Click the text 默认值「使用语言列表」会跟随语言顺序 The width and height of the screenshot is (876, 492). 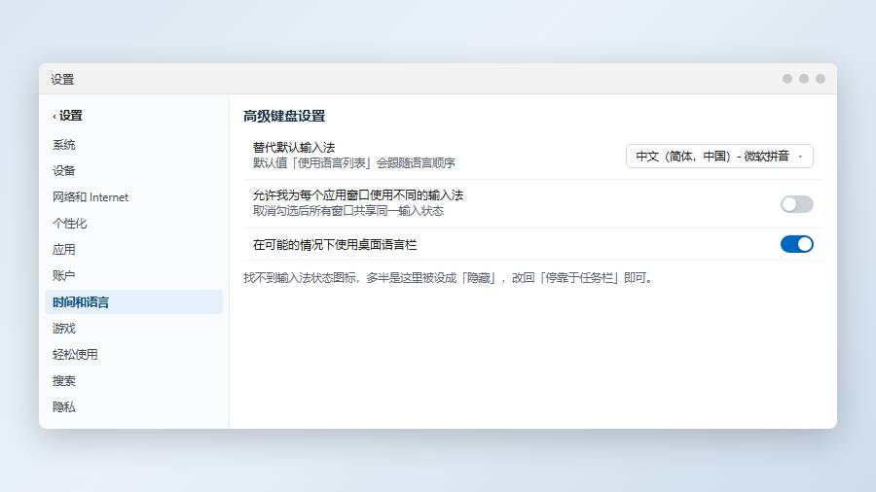[x=353, y=163]
